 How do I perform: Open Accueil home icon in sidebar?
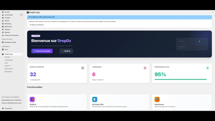click(x=3, y=12)
